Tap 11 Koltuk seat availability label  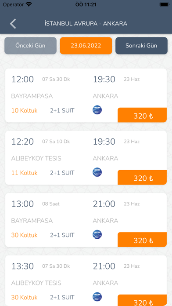(x=24, y=173)
